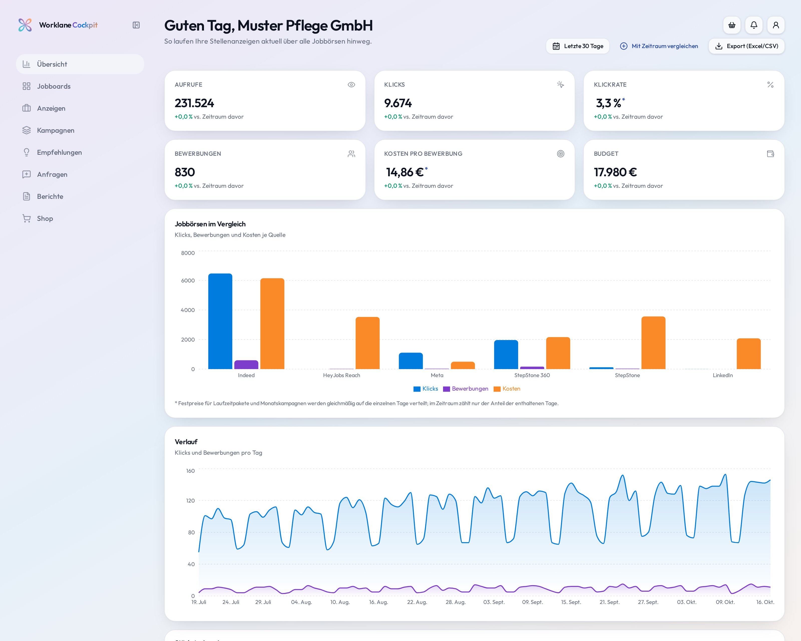Click the briefcase icon beside Anzeigen
Screen dimensions: 801x641
[26, 108]
